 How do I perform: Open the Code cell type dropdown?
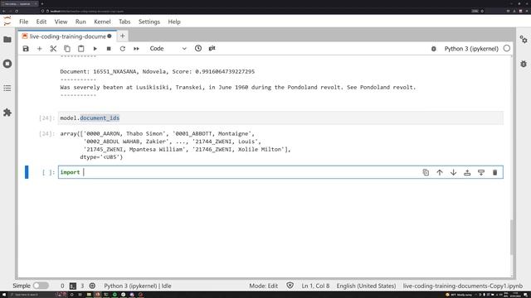click(168, 49)
